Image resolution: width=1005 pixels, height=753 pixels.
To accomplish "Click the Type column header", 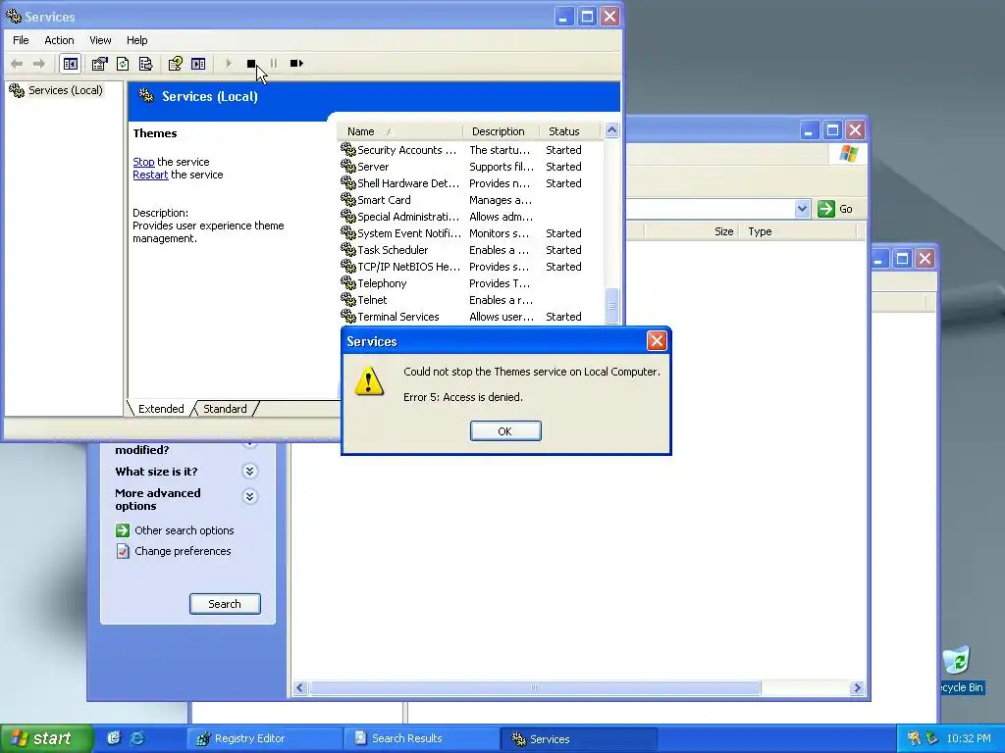I will click(x=798, y=231).
